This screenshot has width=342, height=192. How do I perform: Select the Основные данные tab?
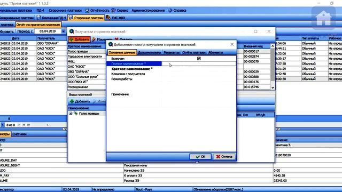[x=121, y=52]
